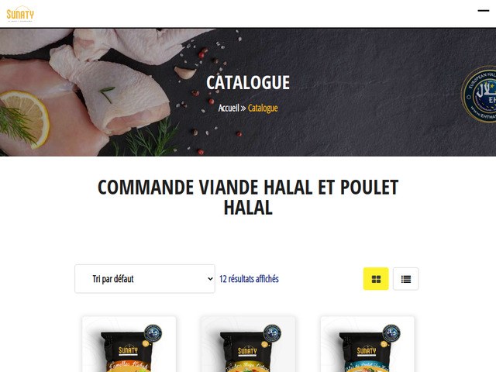Click the Catalogue breadcrumb link
Image resolution: width=496 pixels, height=372 pixels.
[x=263, y=108]
